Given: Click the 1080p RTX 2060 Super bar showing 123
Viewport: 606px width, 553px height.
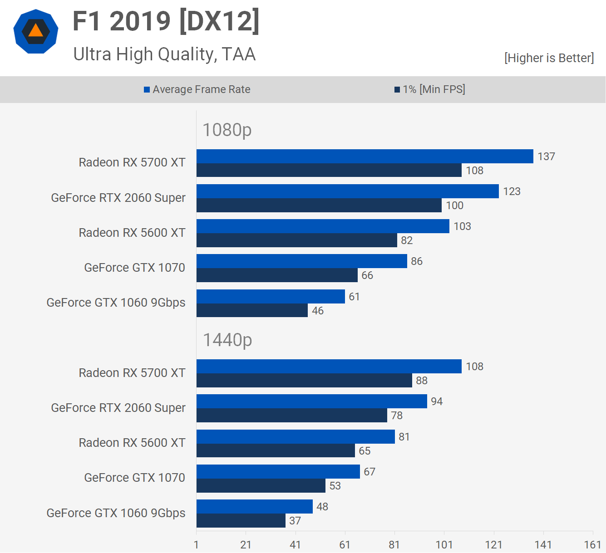Looking at the screenshot, I should pyautogui.click(x=347, y=191).
